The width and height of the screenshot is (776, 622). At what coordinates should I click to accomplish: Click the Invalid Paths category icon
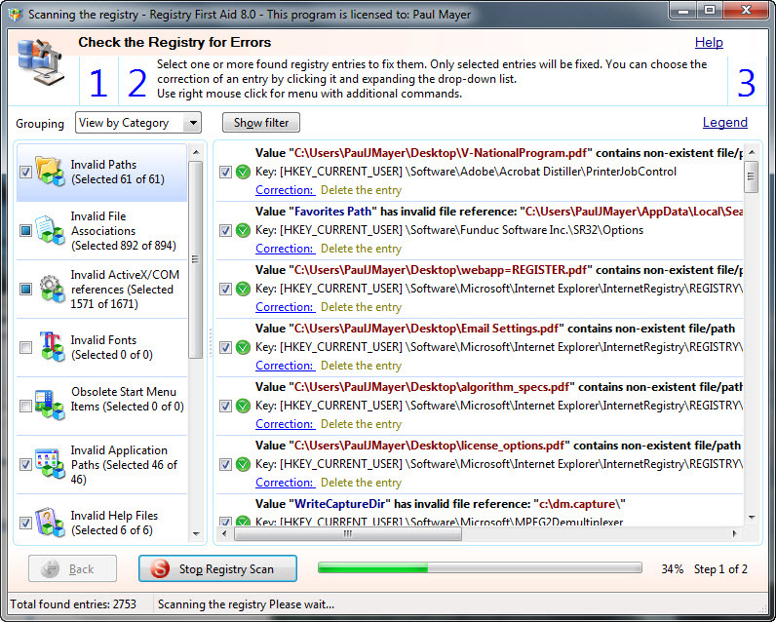click(x=50, y=172)
